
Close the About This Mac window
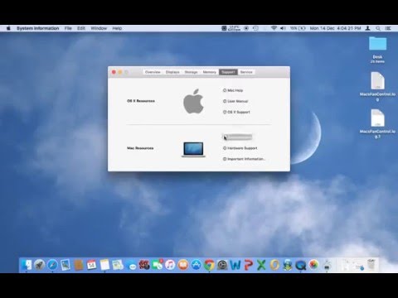click(x=114, y=72)
